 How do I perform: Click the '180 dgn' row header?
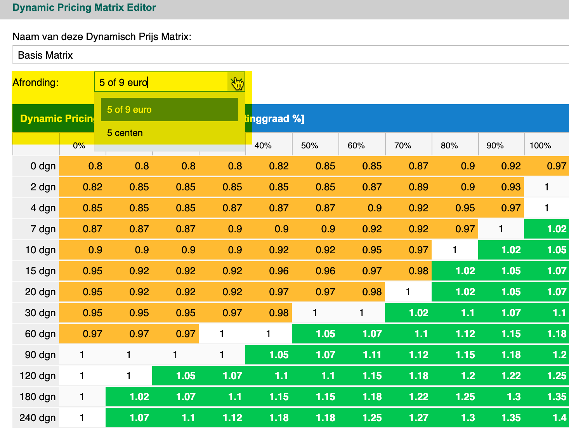36,397
